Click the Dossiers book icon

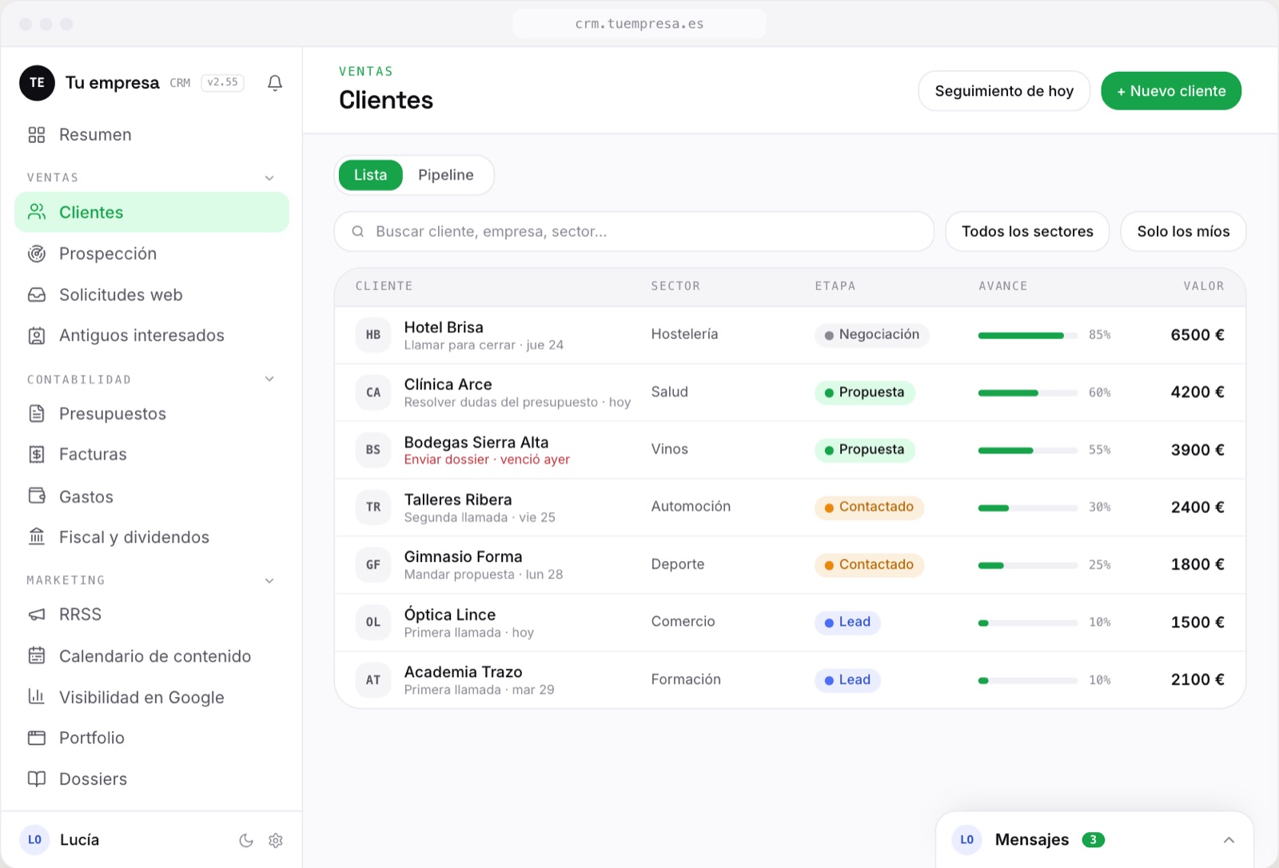37,779
